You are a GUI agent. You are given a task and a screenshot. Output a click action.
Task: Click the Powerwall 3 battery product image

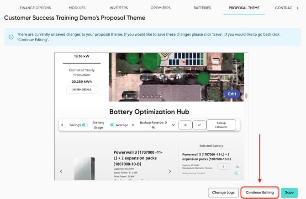click(84, 168)
